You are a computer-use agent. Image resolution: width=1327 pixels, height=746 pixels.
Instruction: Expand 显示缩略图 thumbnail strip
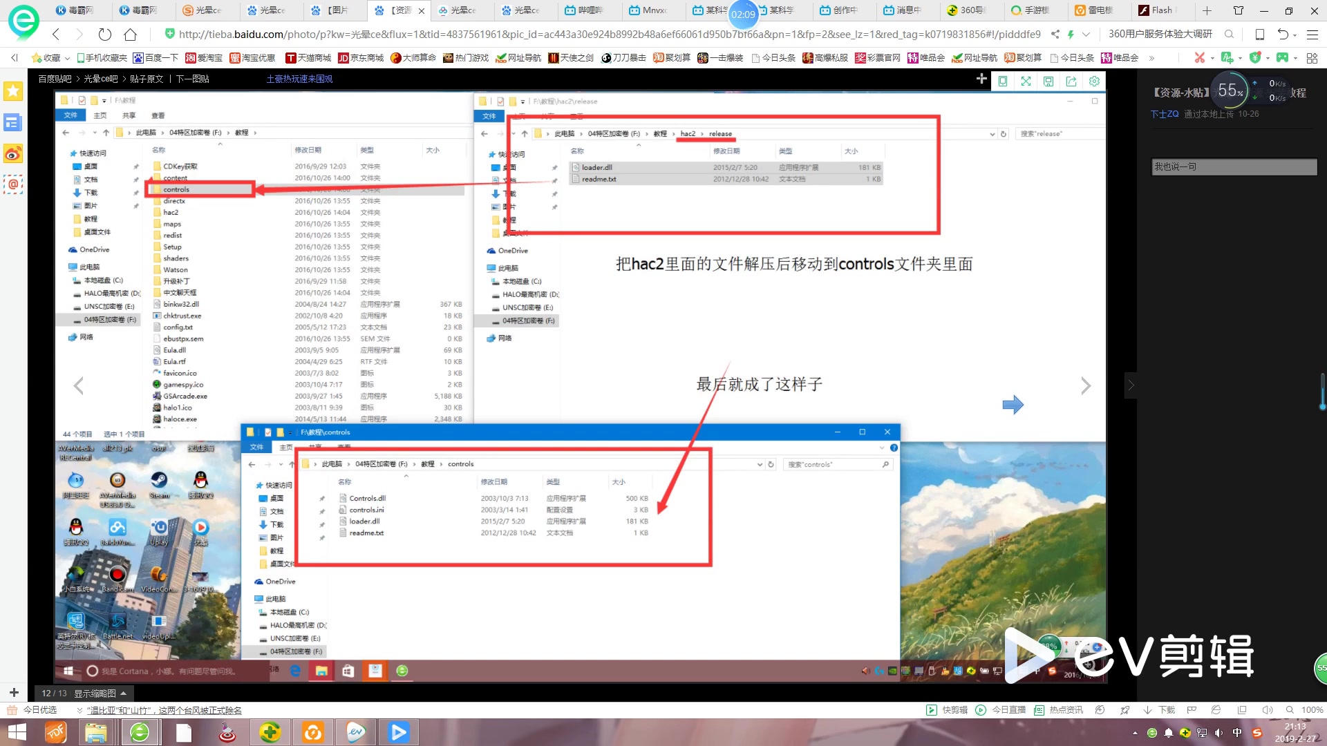100,693
